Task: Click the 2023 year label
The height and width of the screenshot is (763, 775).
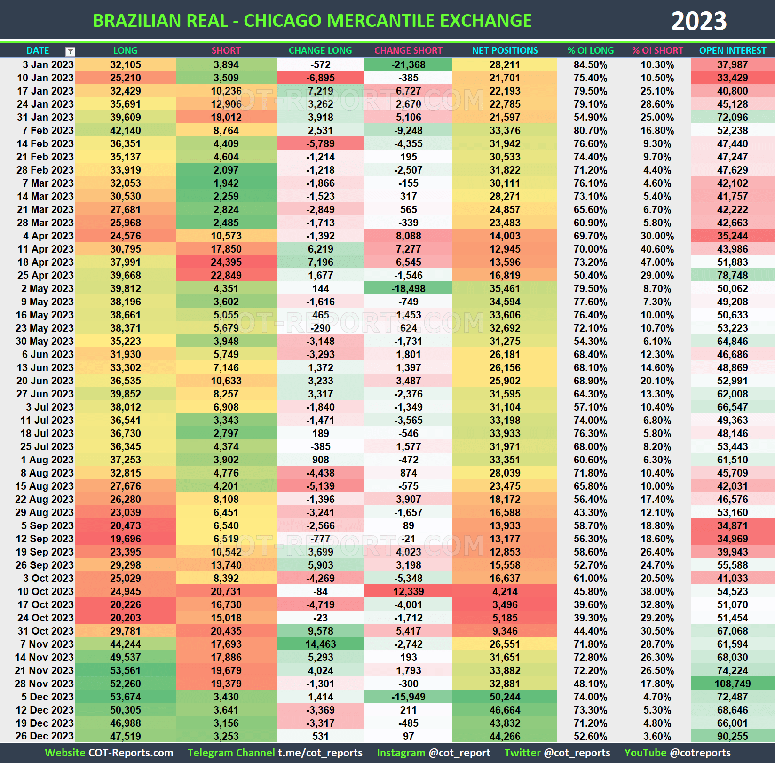Action: (700, 20)
